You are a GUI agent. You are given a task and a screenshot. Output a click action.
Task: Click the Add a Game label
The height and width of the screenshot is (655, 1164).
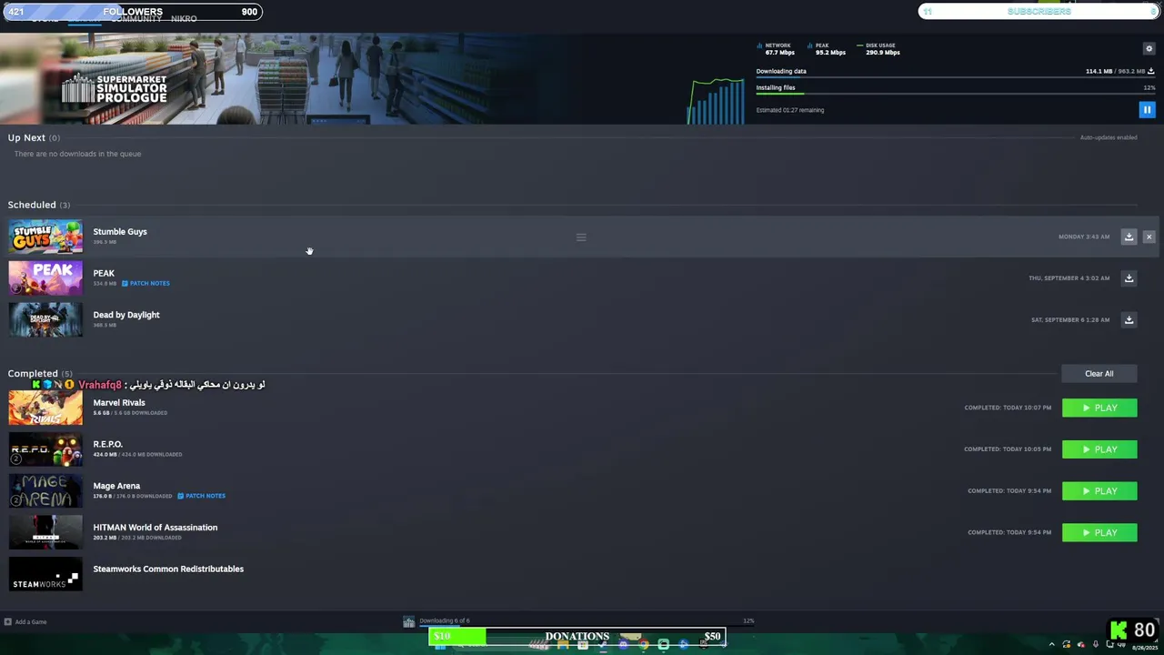tap(31, 622)
